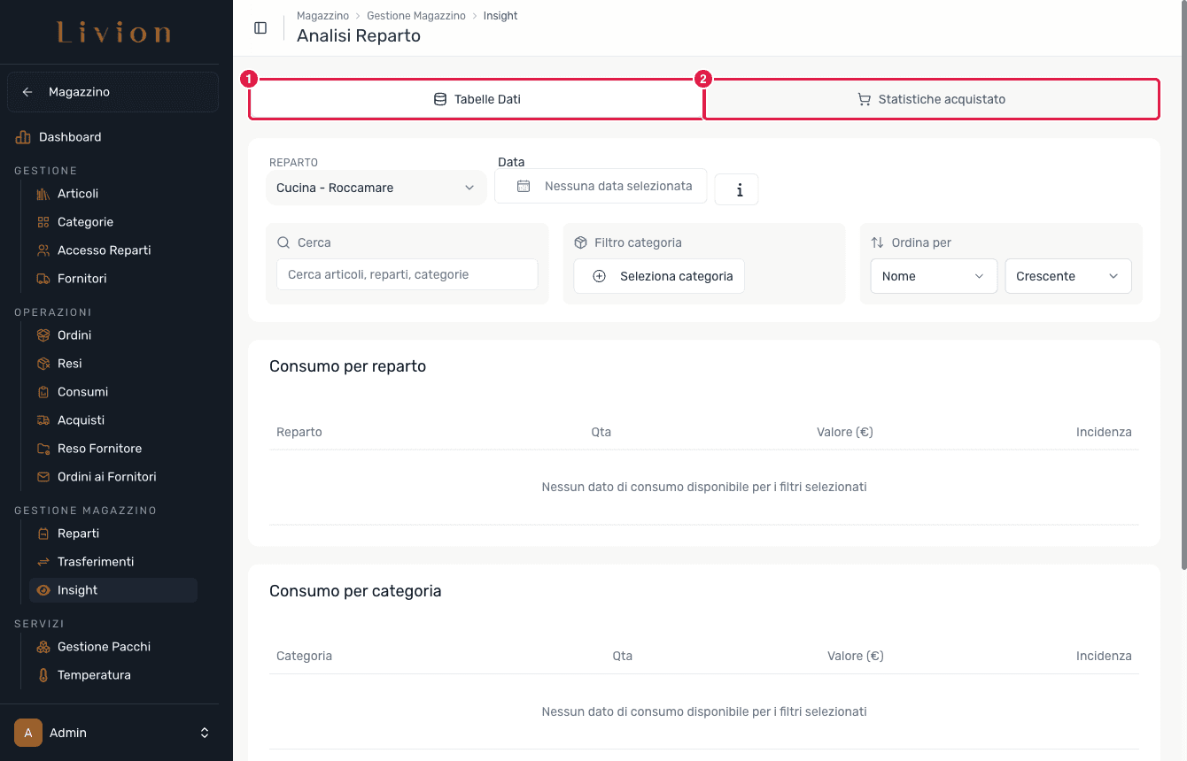Click the back arrow beside Magazzino
The height and width of the screenshot is (761, 1187).
tap(27, 92)
